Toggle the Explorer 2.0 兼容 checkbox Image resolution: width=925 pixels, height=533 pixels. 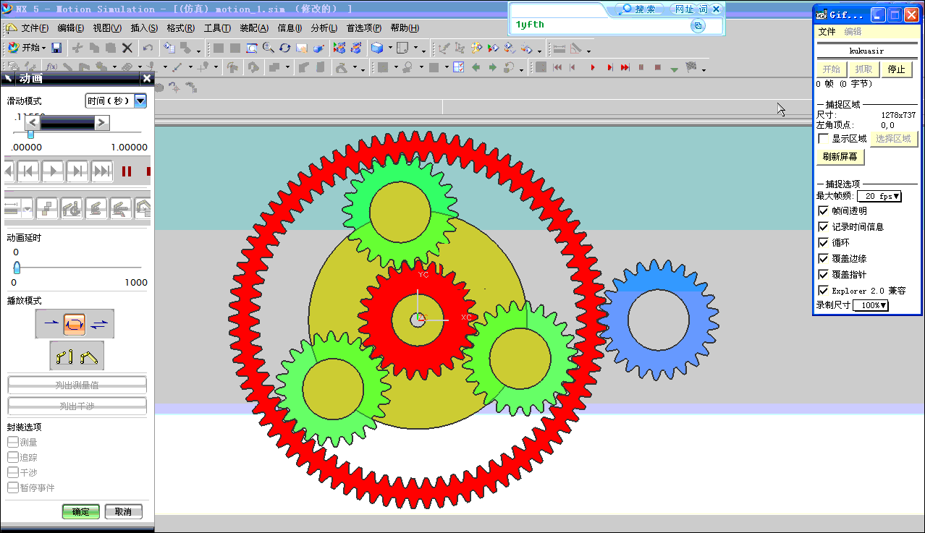coord(823,291)
